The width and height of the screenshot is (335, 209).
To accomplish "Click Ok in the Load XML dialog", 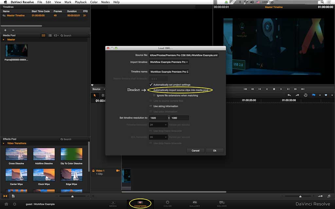I will pos(215,151).
